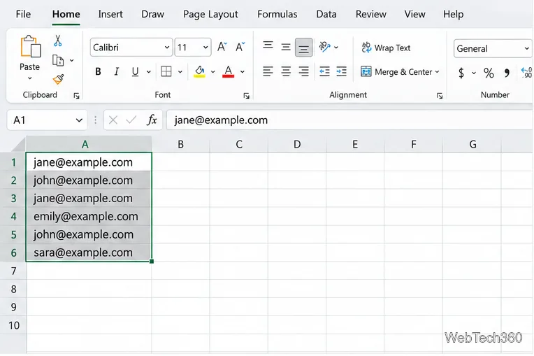Switch to the Draw tab
The width and height of the screenshot is (534, 356).
click(x=152, y=14)
